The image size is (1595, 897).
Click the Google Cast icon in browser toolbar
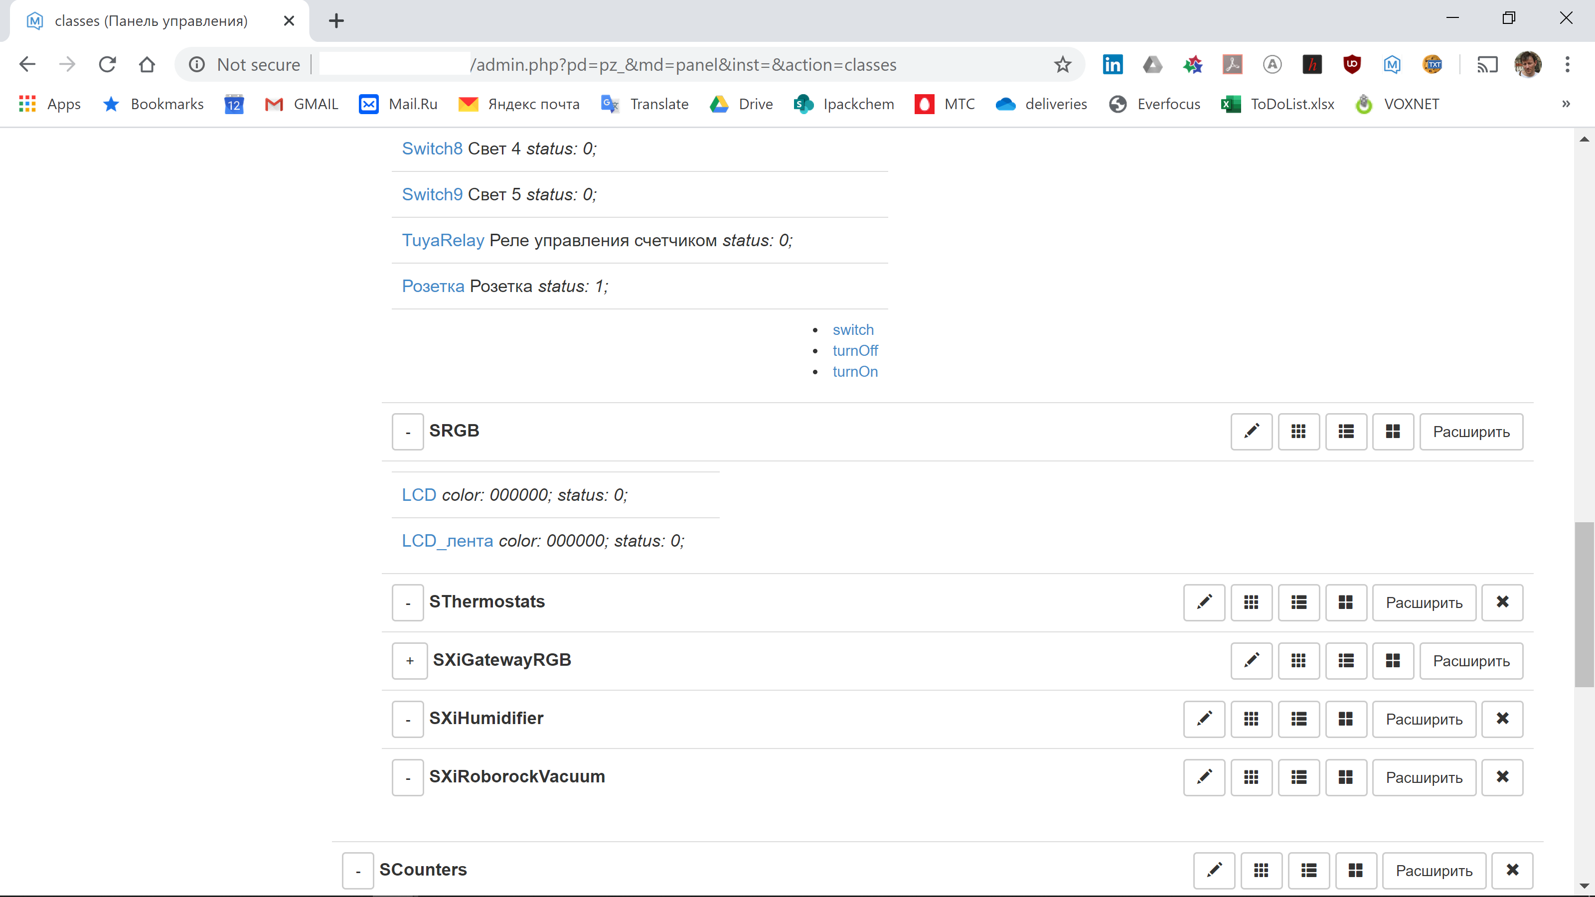pos(1488,64)
